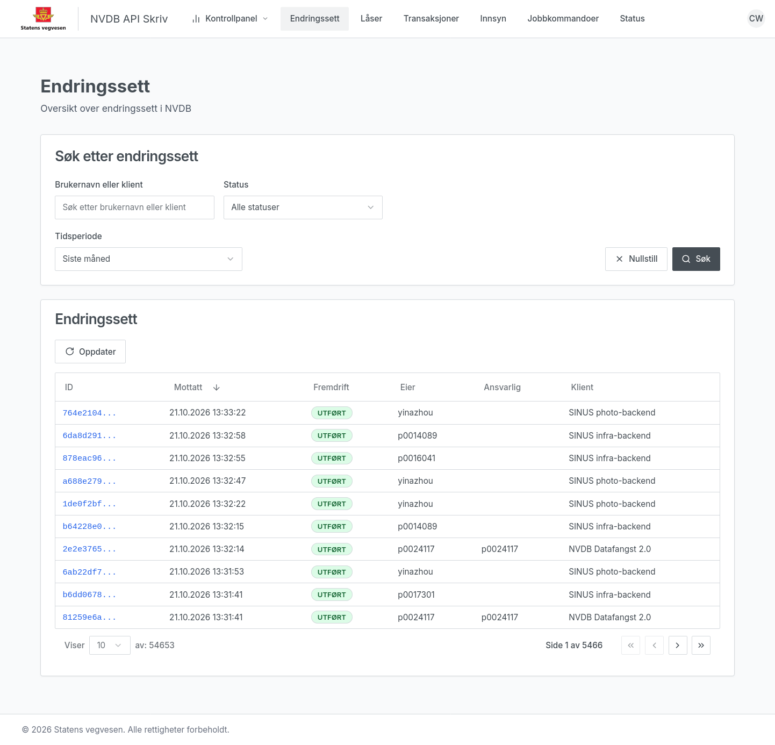Reset filters with the Nullstill button

(636, 259)
